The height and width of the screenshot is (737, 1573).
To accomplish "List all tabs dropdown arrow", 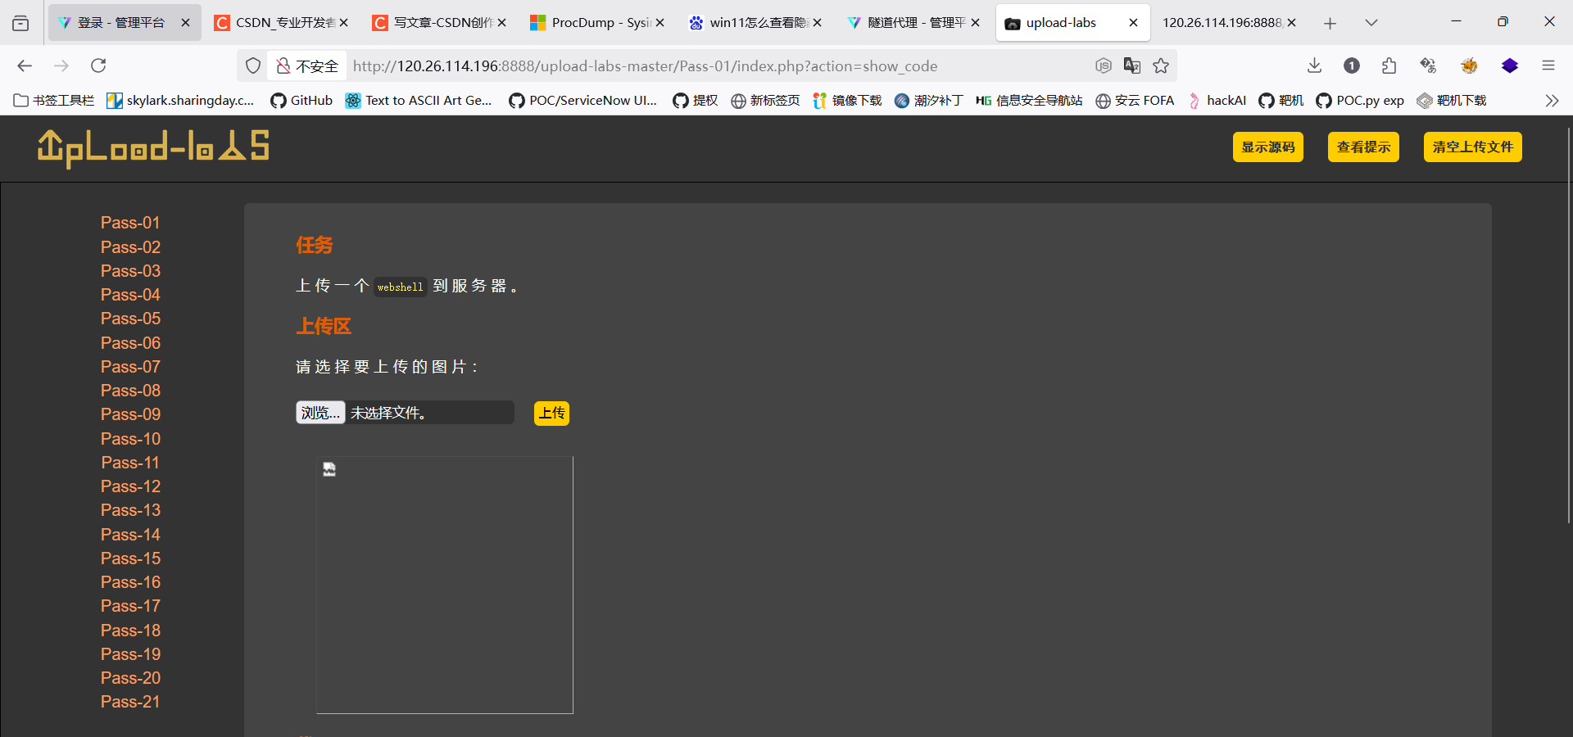I will pos(1371,23).
